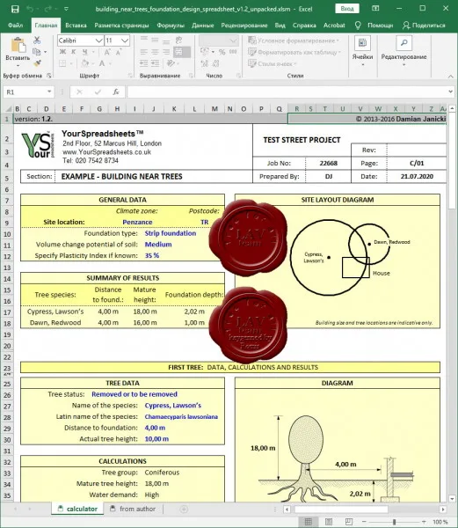Screen dimensions: 458x528
Task: Click in the formula bar input
Action: click(x=287, y=92)
